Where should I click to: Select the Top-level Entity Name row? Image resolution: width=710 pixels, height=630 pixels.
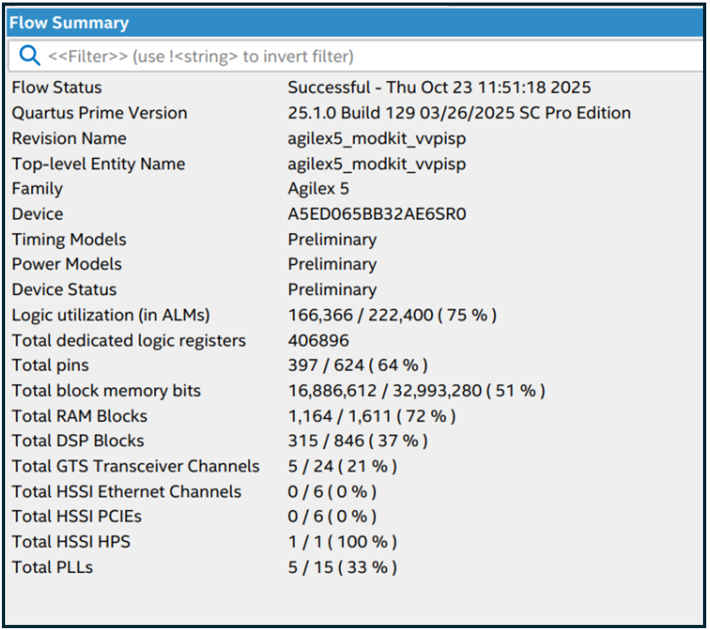(98, 164)
